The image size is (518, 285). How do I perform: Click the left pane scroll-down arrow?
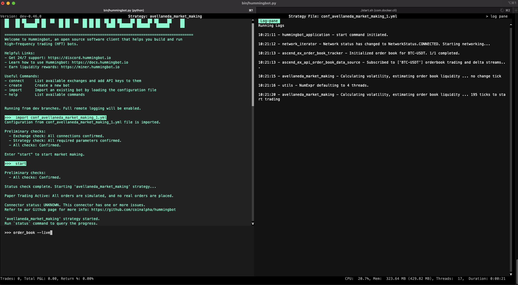tap(253, 224)
